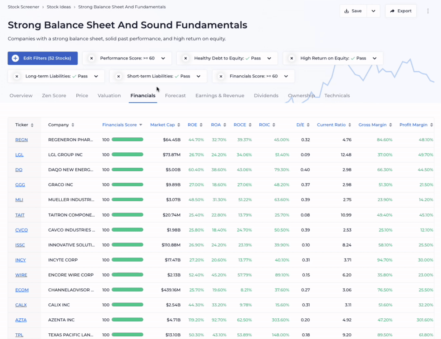
Task: Click the Financials Score bar for REGENERON
Action: coord(127,140)
